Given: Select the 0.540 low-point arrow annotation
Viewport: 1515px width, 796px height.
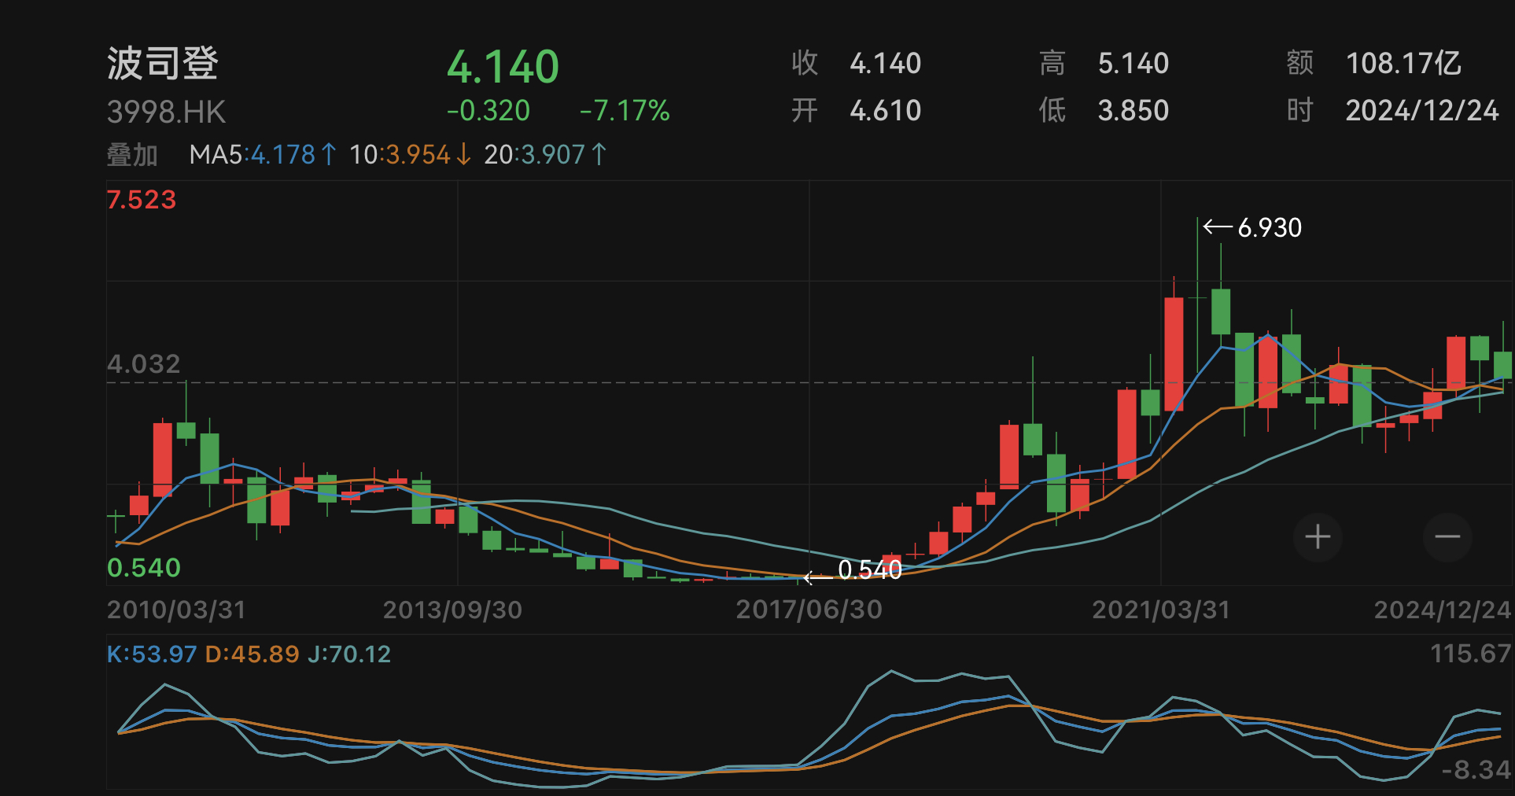Looking at the screenshot, I should [x=854, y=569].
